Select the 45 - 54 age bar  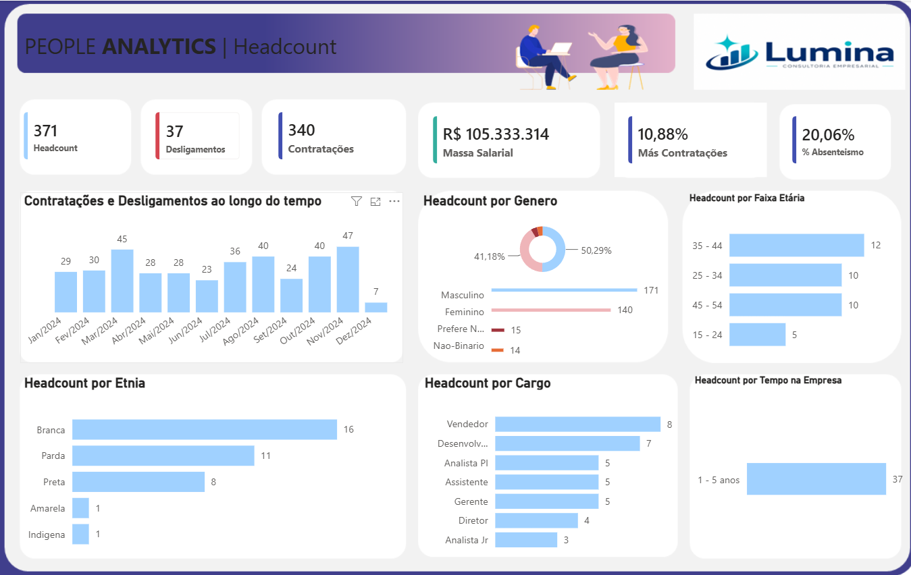785,305
